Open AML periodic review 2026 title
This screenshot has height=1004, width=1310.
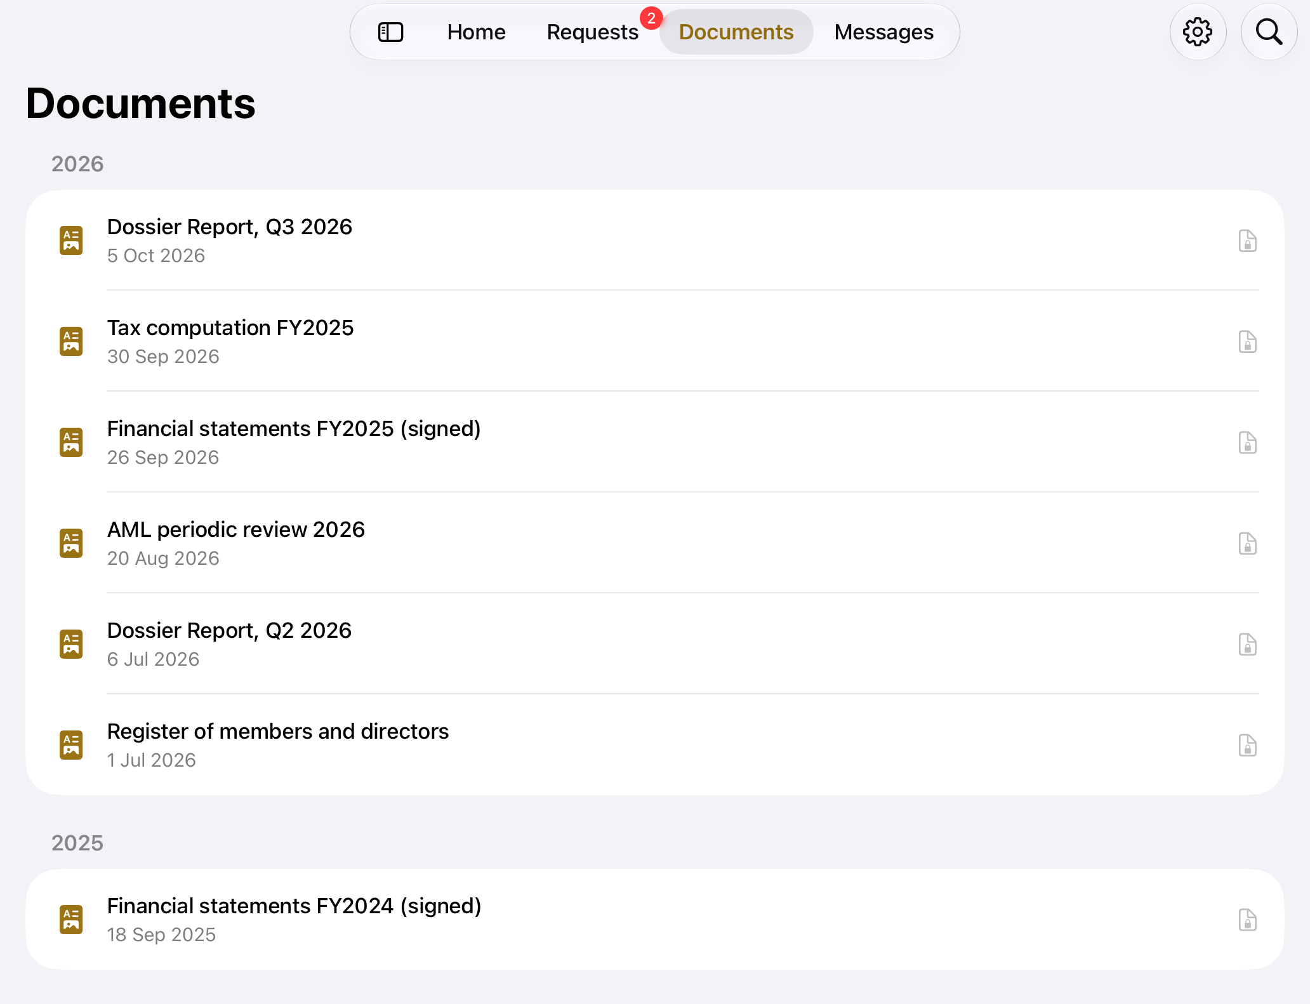236,529
